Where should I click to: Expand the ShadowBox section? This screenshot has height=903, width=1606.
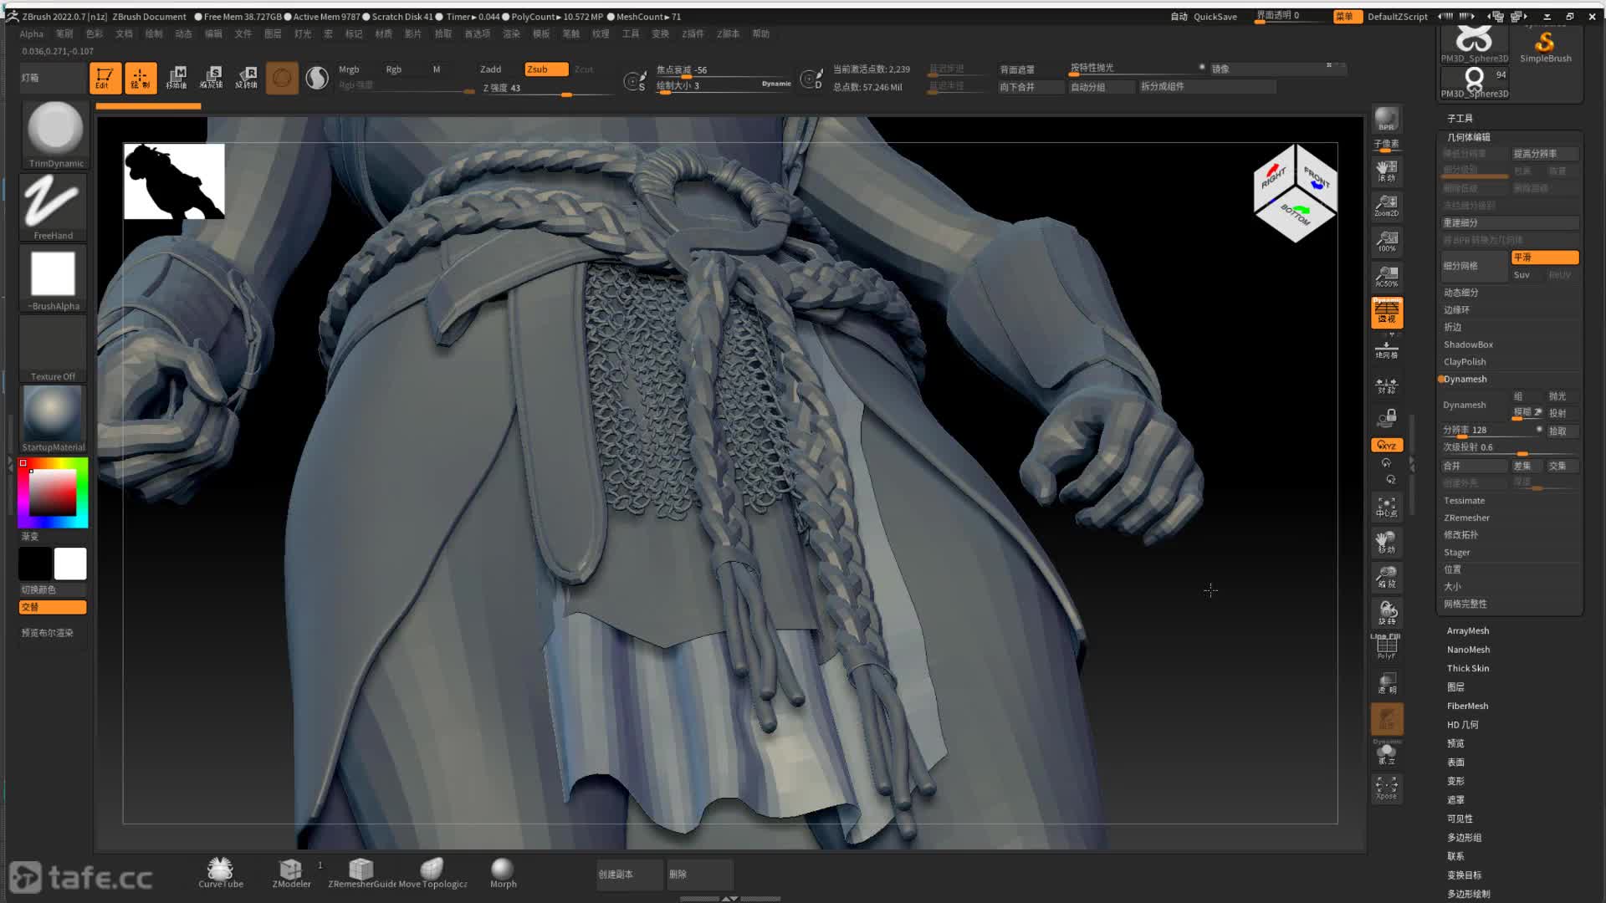click(x=1468, y=344)
